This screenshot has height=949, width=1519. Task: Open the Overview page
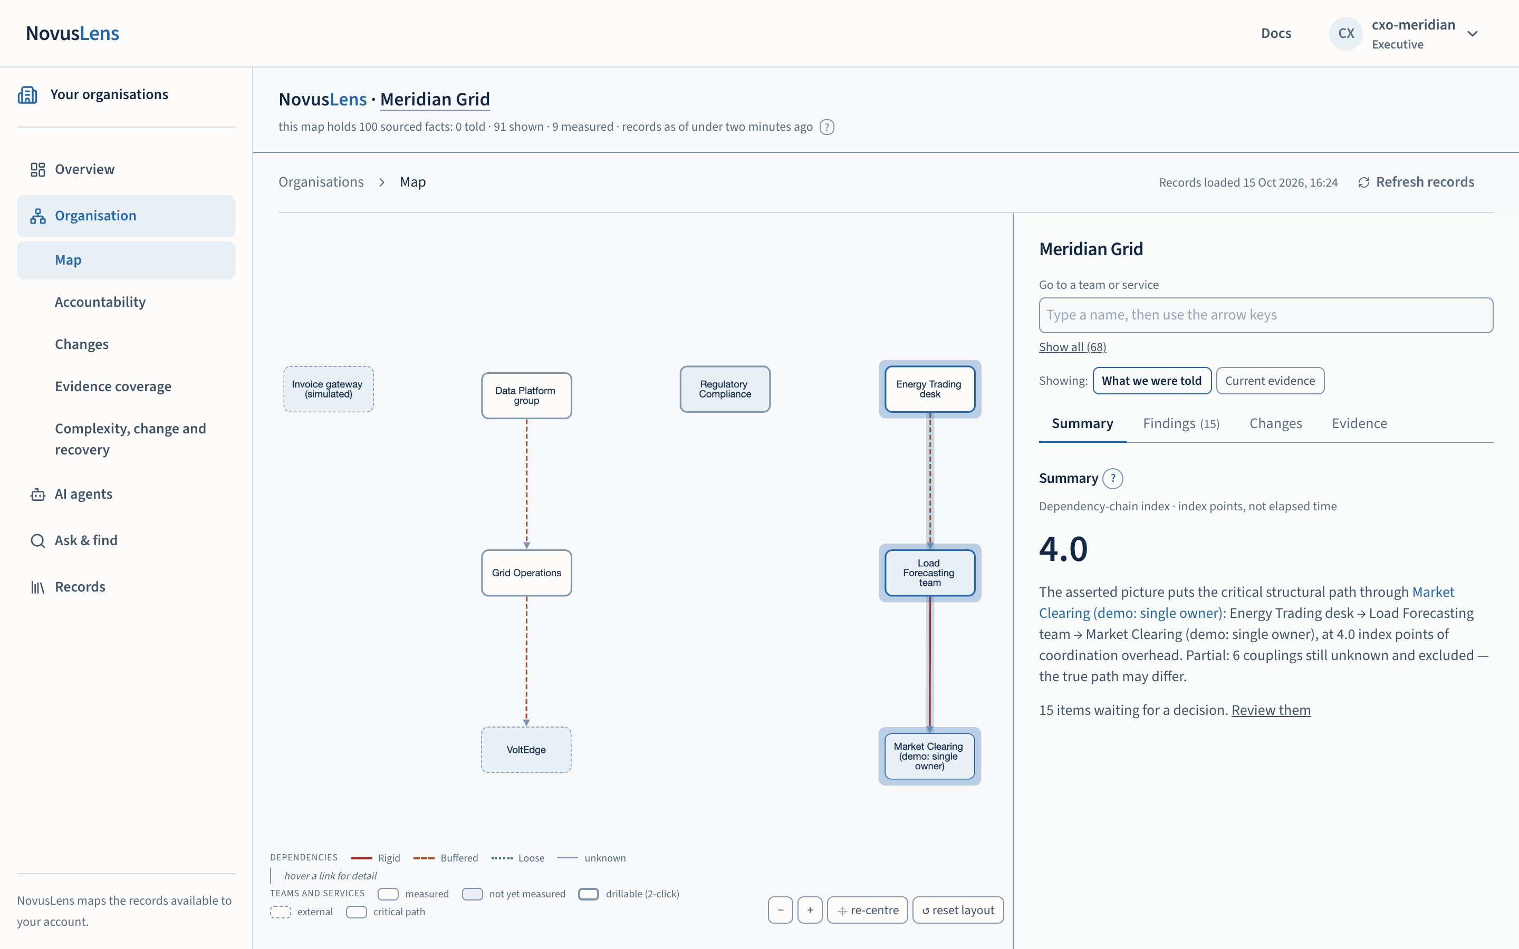pyautogui.click(x=126, y=169)
